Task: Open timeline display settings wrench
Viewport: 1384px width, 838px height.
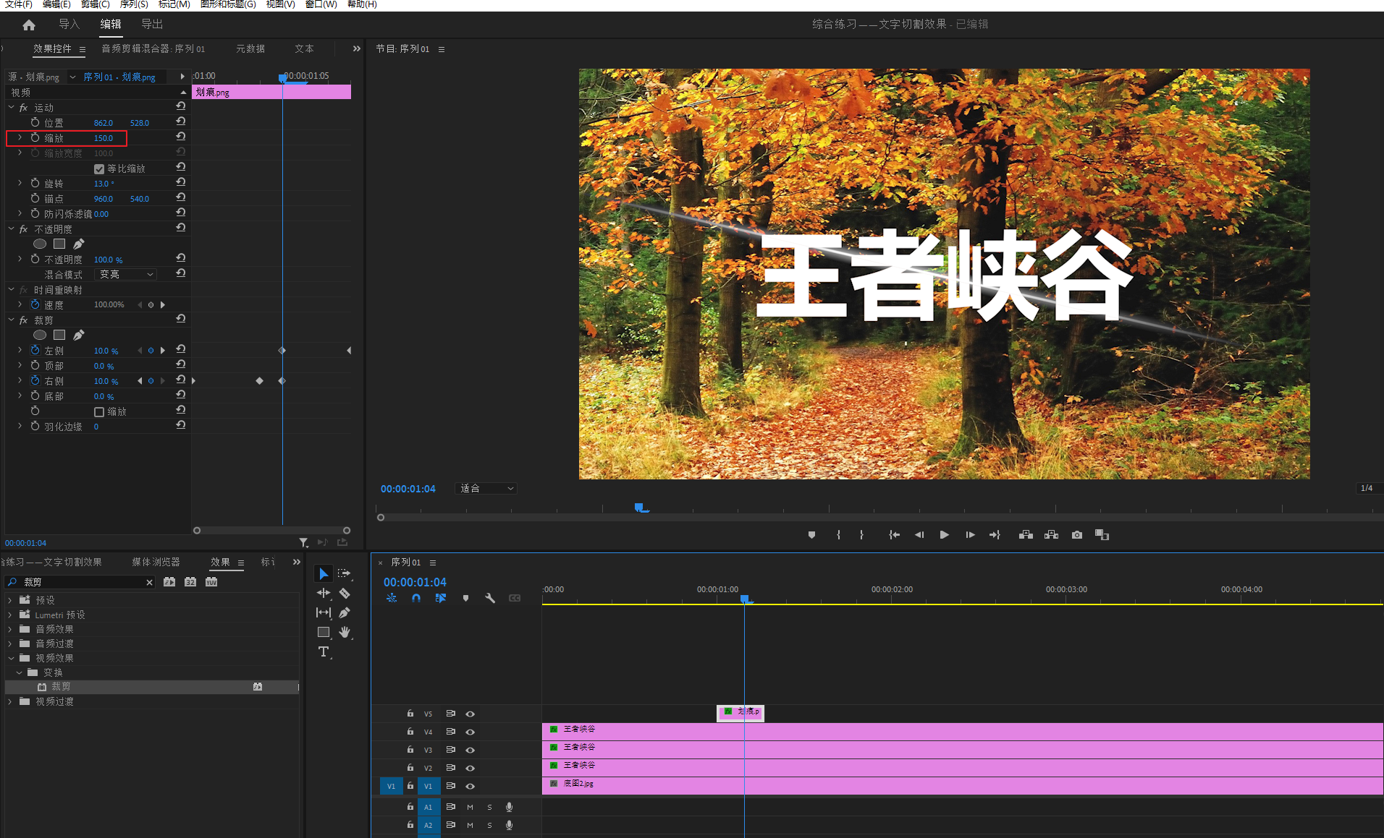Action: [490, 599]
